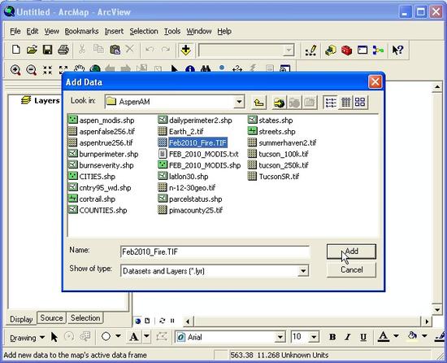Open the font size 10 dropdown
Viewport: 447px width, 363px height.
click(313, 337)
